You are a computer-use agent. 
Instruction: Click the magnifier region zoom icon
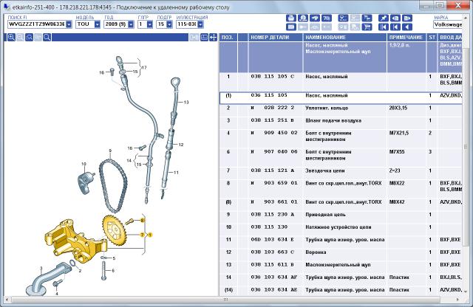tap(30, 38)
